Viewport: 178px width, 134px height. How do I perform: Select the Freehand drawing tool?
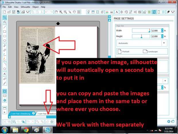coord(5,55)
